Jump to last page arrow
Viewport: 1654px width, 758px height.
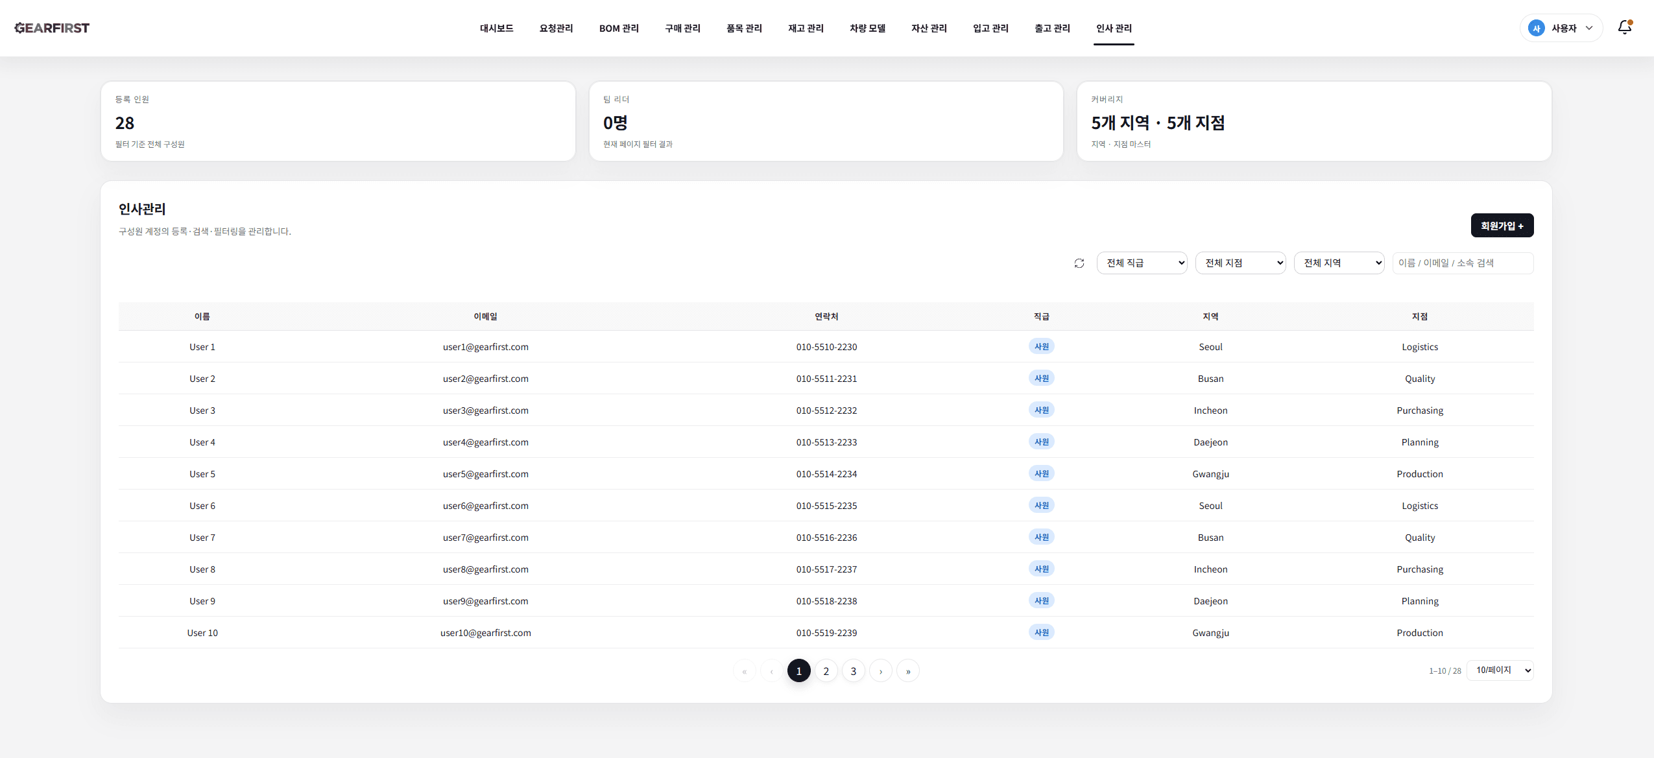[908, 671]
